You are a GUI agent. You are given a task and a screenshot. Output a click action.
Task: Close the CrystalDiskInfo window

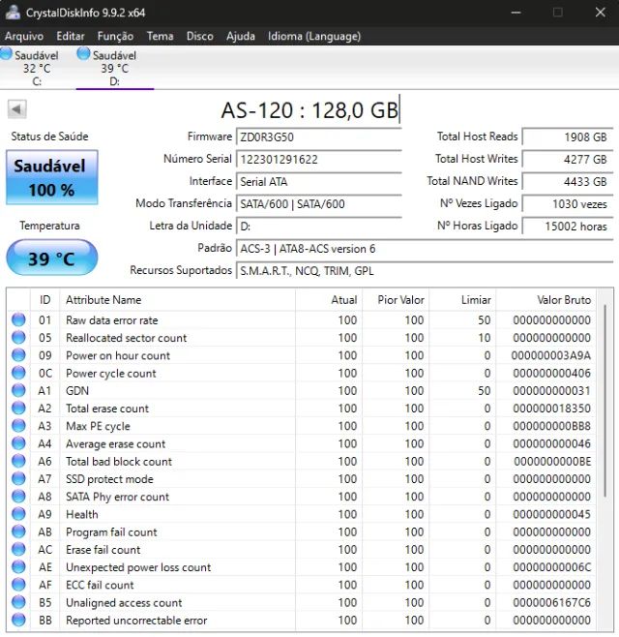pyautogui.click(x=601, y=13)
